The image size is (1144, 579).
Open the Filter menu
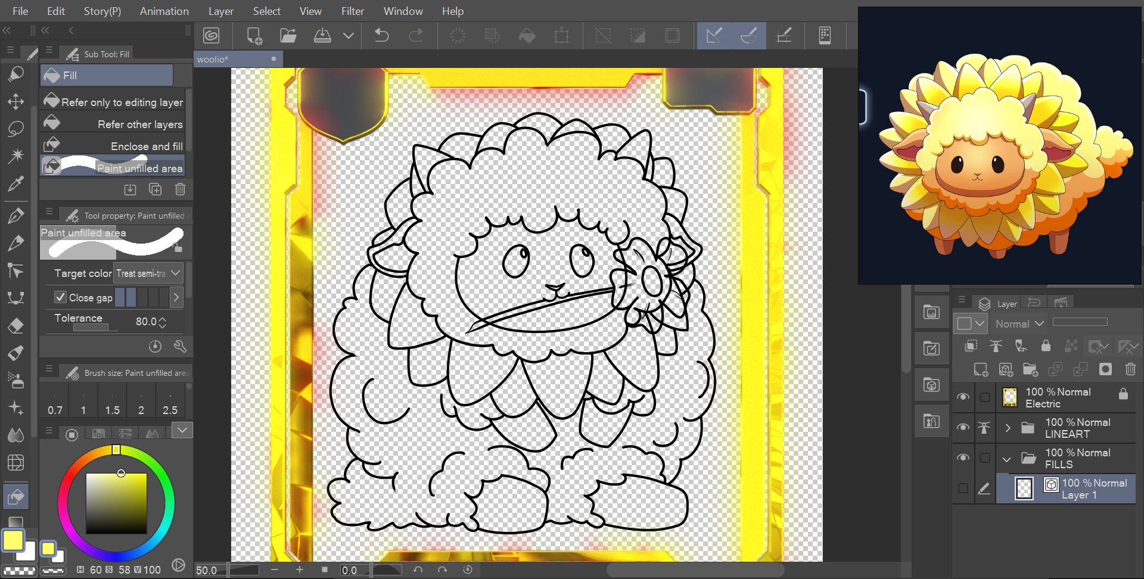point(352,11)
